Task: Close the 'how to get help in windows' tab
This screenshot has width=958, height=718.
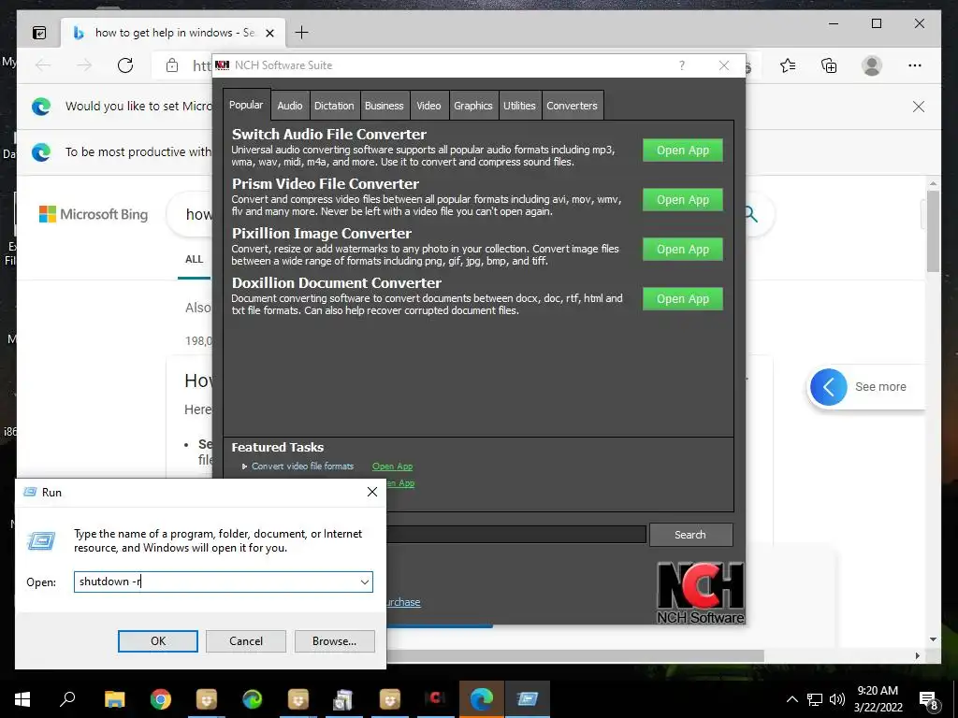Action: pos(270,33)
